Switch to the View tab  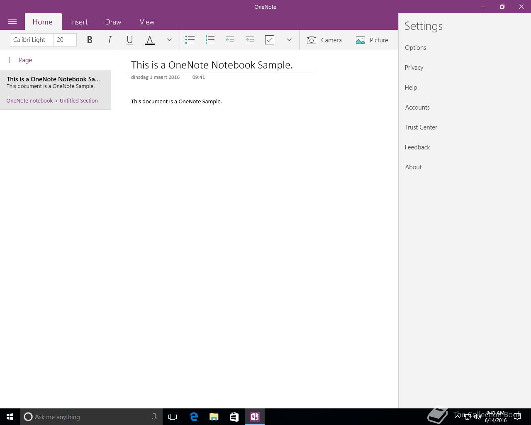[147, 22]
